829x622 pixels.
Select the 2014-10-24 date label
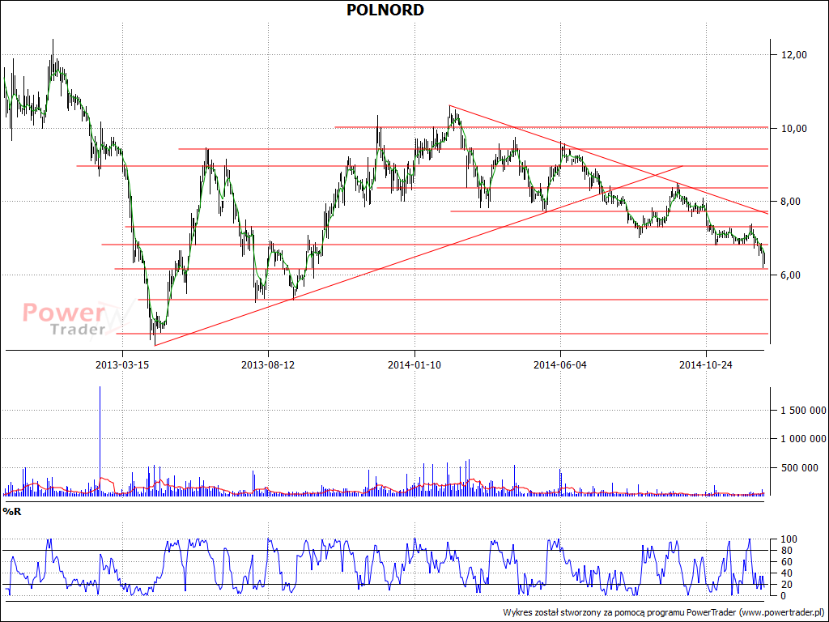click(x=706, y=365)
